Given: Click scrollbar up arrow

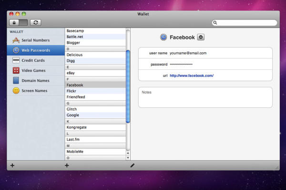Looking at the screenshot, I should [x=128, y=153].
